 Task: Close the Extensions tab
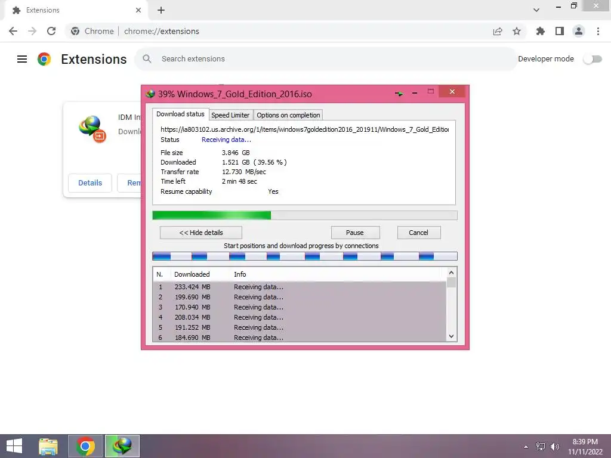pos(138,10)
